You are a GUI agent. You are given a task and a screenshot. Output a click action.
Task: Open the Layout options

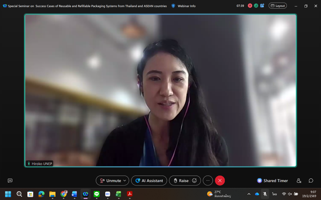278,6
